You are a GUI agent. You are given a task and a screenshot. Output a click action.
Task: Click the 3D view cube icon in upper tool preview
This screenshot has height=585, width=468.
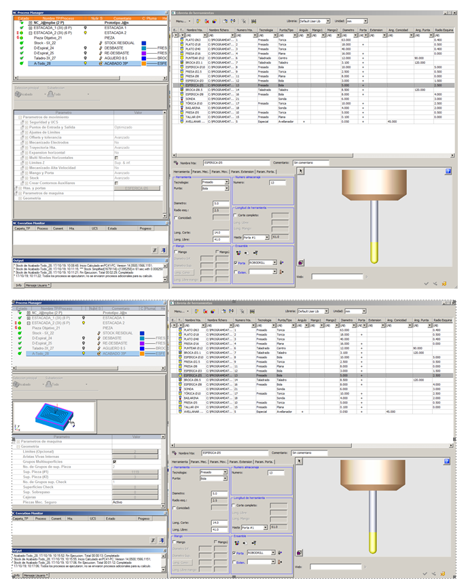(x=300, y=263)
